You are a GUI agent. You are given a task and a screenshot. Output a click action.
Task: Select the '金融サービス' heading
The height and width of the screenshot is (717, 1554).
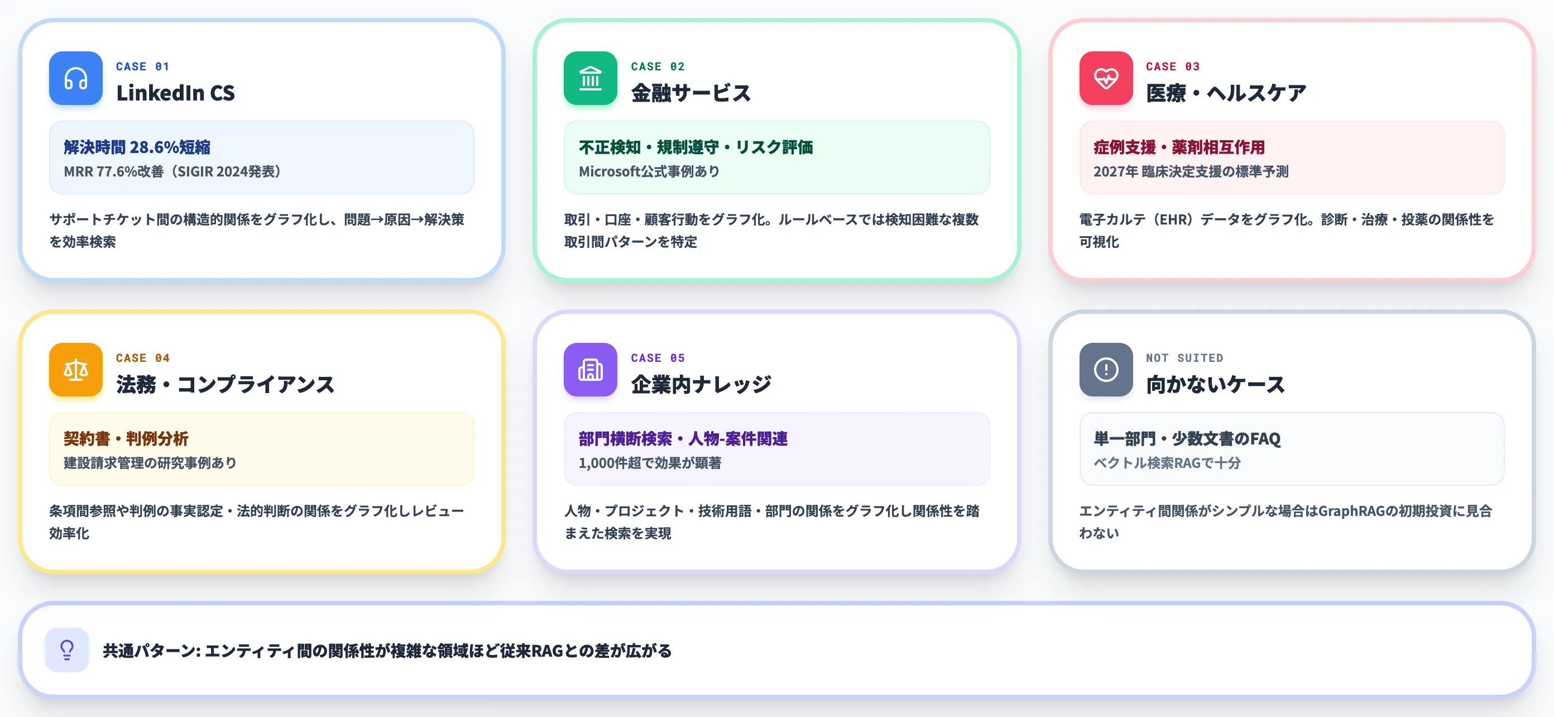click(x=690, y=93)
